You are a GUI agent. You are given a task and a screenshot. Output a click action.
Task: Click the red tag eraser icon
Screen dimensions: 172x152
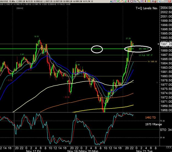156,1
